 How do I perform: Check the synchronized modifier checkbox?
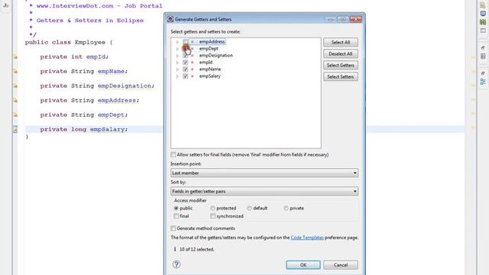pos(212,216)
